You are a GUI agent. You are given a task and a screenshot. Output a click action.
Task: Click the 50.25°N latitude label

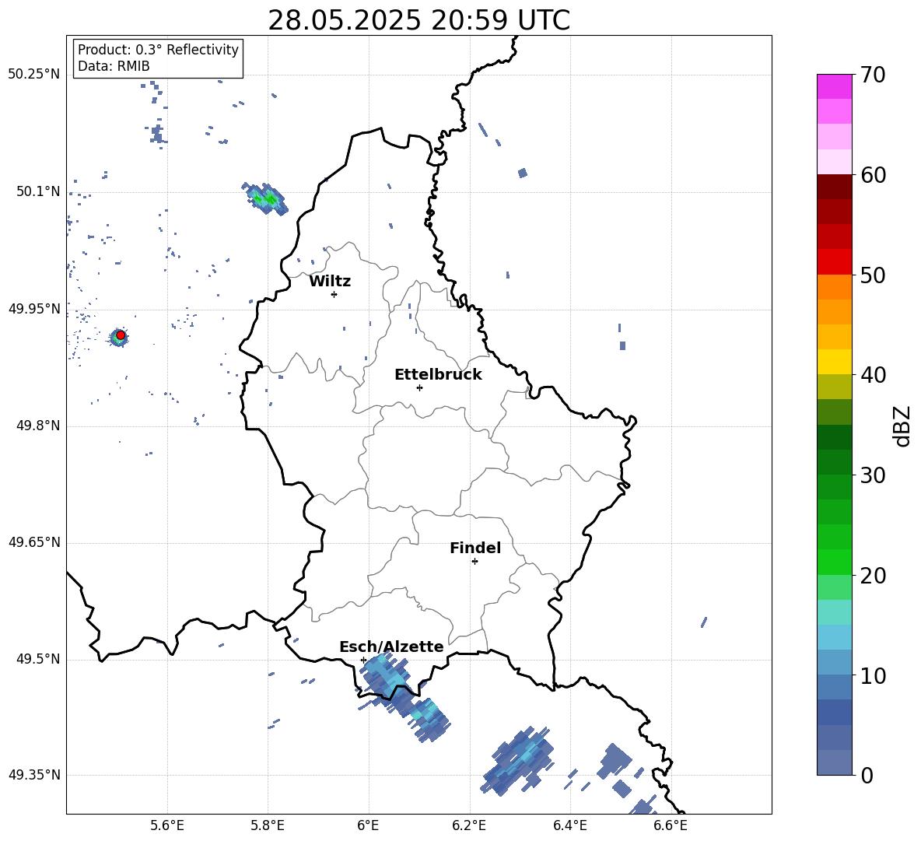[34, 75]
